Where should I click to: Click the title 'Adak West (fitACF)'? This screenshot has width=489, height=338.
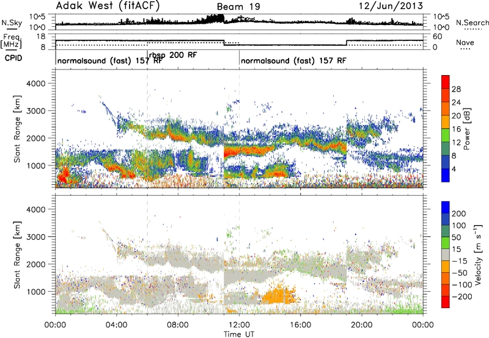pos(108,5)
